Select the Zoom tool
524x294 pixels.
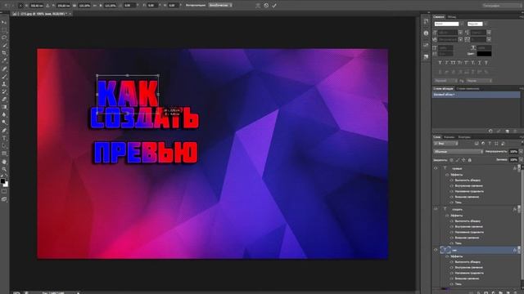[x=4, y=169]
